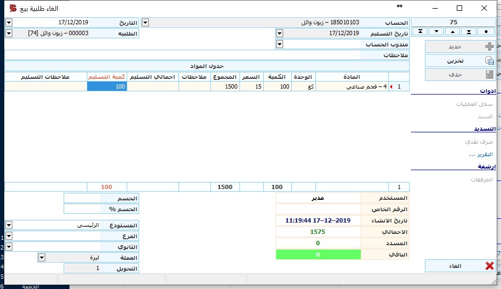Click the التسديد payment section header
Image resolution: width=501 pixels, height=289 pixels.
[x=485, y=129]
